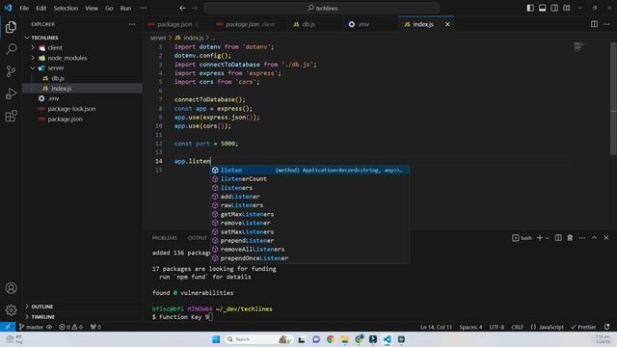The height and width of the screenshot is (347, 617).
Task: Open the Go menu
Action: pyautogui.click(x=109, y=8)
